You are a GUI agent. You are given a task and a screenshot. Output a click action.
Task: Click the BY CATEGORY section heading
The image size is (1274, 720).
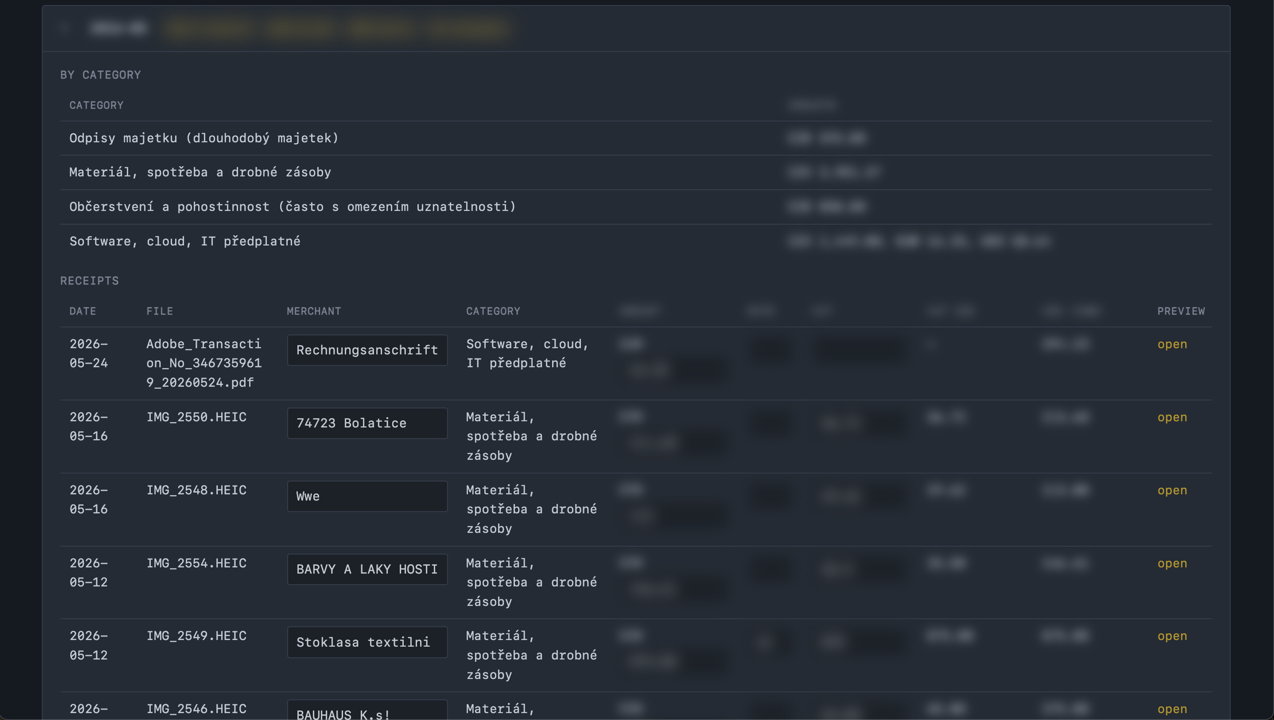[101, 75]
